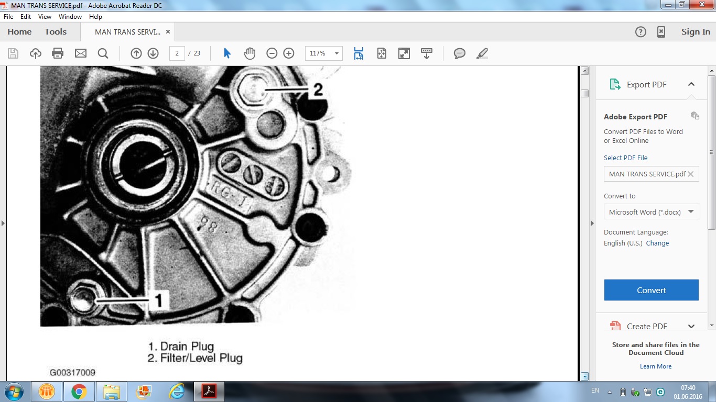Click the Send file by email icon

pyautogui.click(x=80, y=53)
